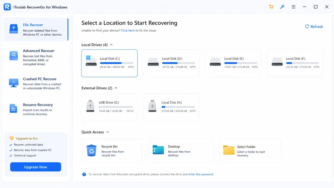Select the 'USB Drive (G:)' label
Viewport: 334px width, 188px height.
(x=109, y=103)
